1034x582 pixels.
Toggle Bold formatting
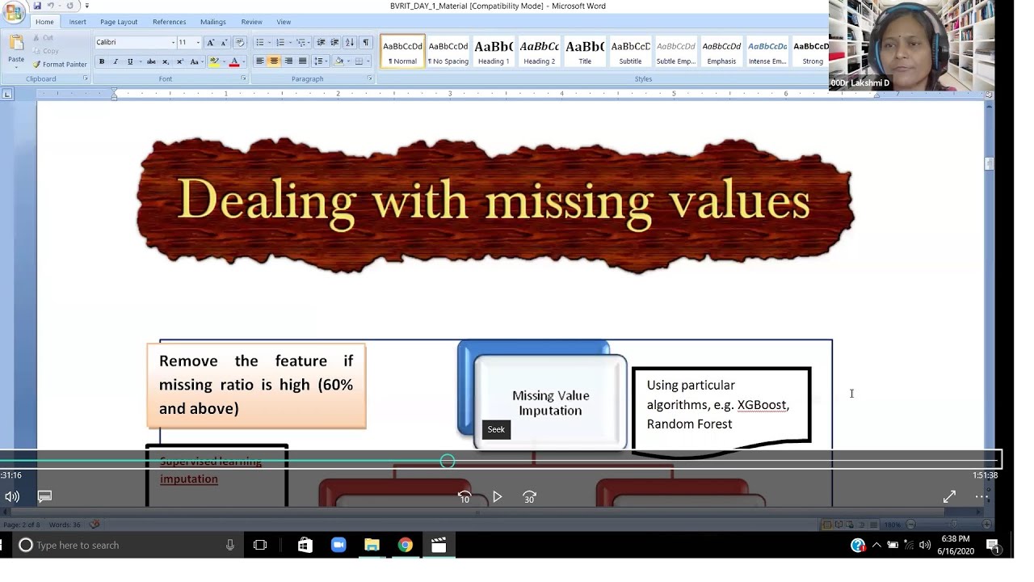coord(101,61)
